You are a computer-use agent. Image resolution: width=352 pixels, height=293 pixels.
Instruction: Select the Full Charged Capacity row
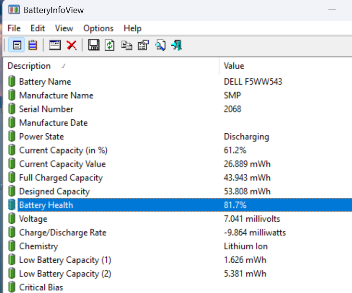pos(177,178)
